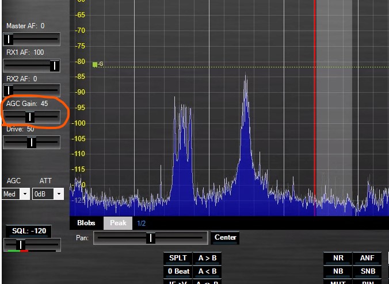Toggle SNB spectral noise blanker
The image size is (389, 284).
(367, 271)
